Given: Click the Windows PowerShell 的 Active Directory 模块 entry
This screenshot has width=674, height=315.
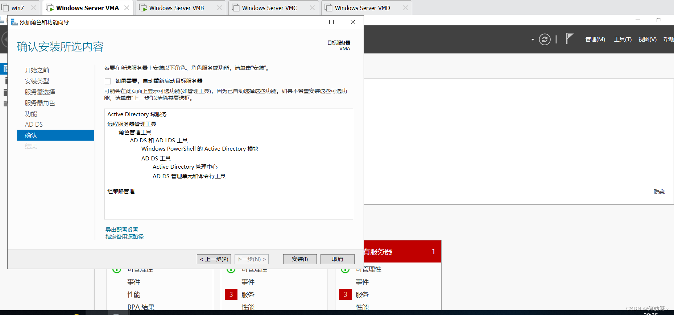Looking at the screenshot, I should tap(200, 149).
